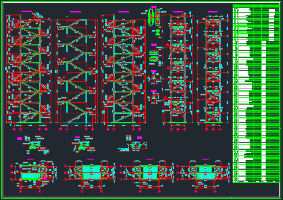Click the magenta title above the second stair section
283x200 pixels.
[x=75, y=12]
